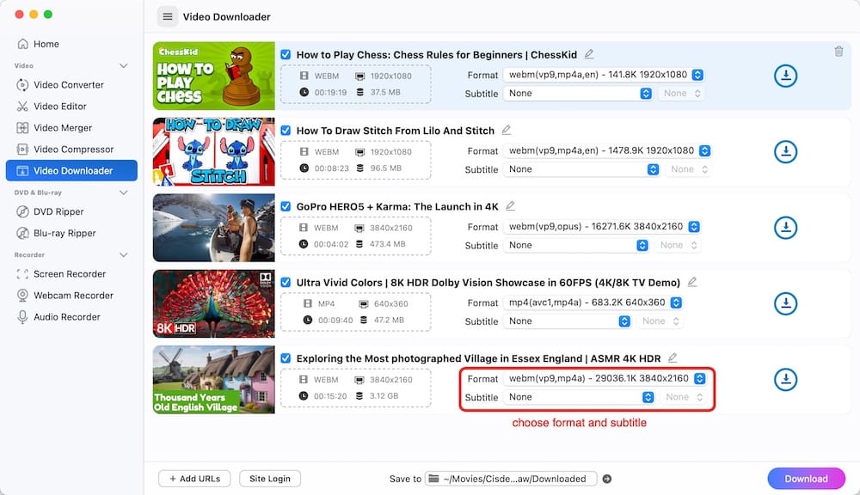Screen dimensions: 860x495
Task: Collapse the Recorder sidebar section
Action: pyautogui.click(x=123, y=255)
